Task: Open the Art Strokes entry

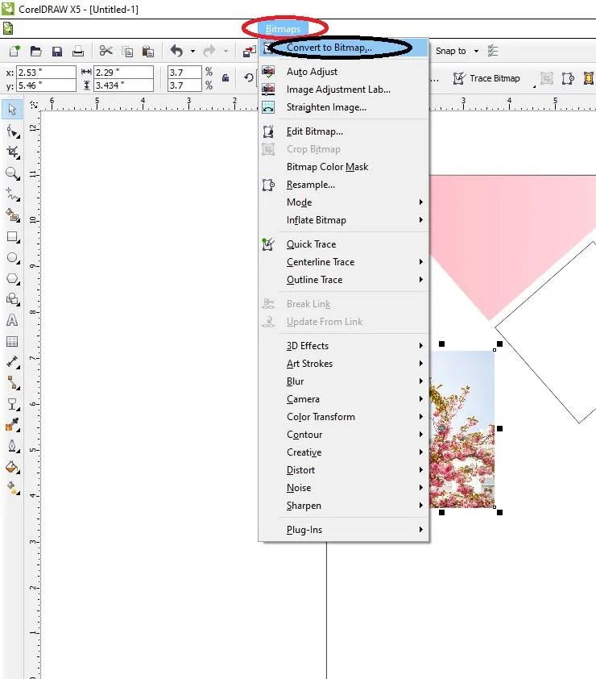Action: pyautogui.click(x=343, y=364)
